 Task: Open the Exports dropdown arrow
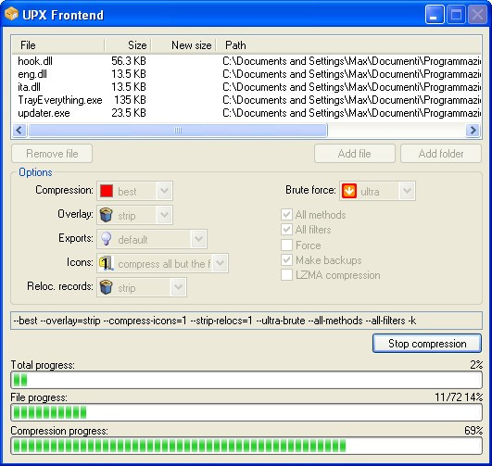[198, 239]
